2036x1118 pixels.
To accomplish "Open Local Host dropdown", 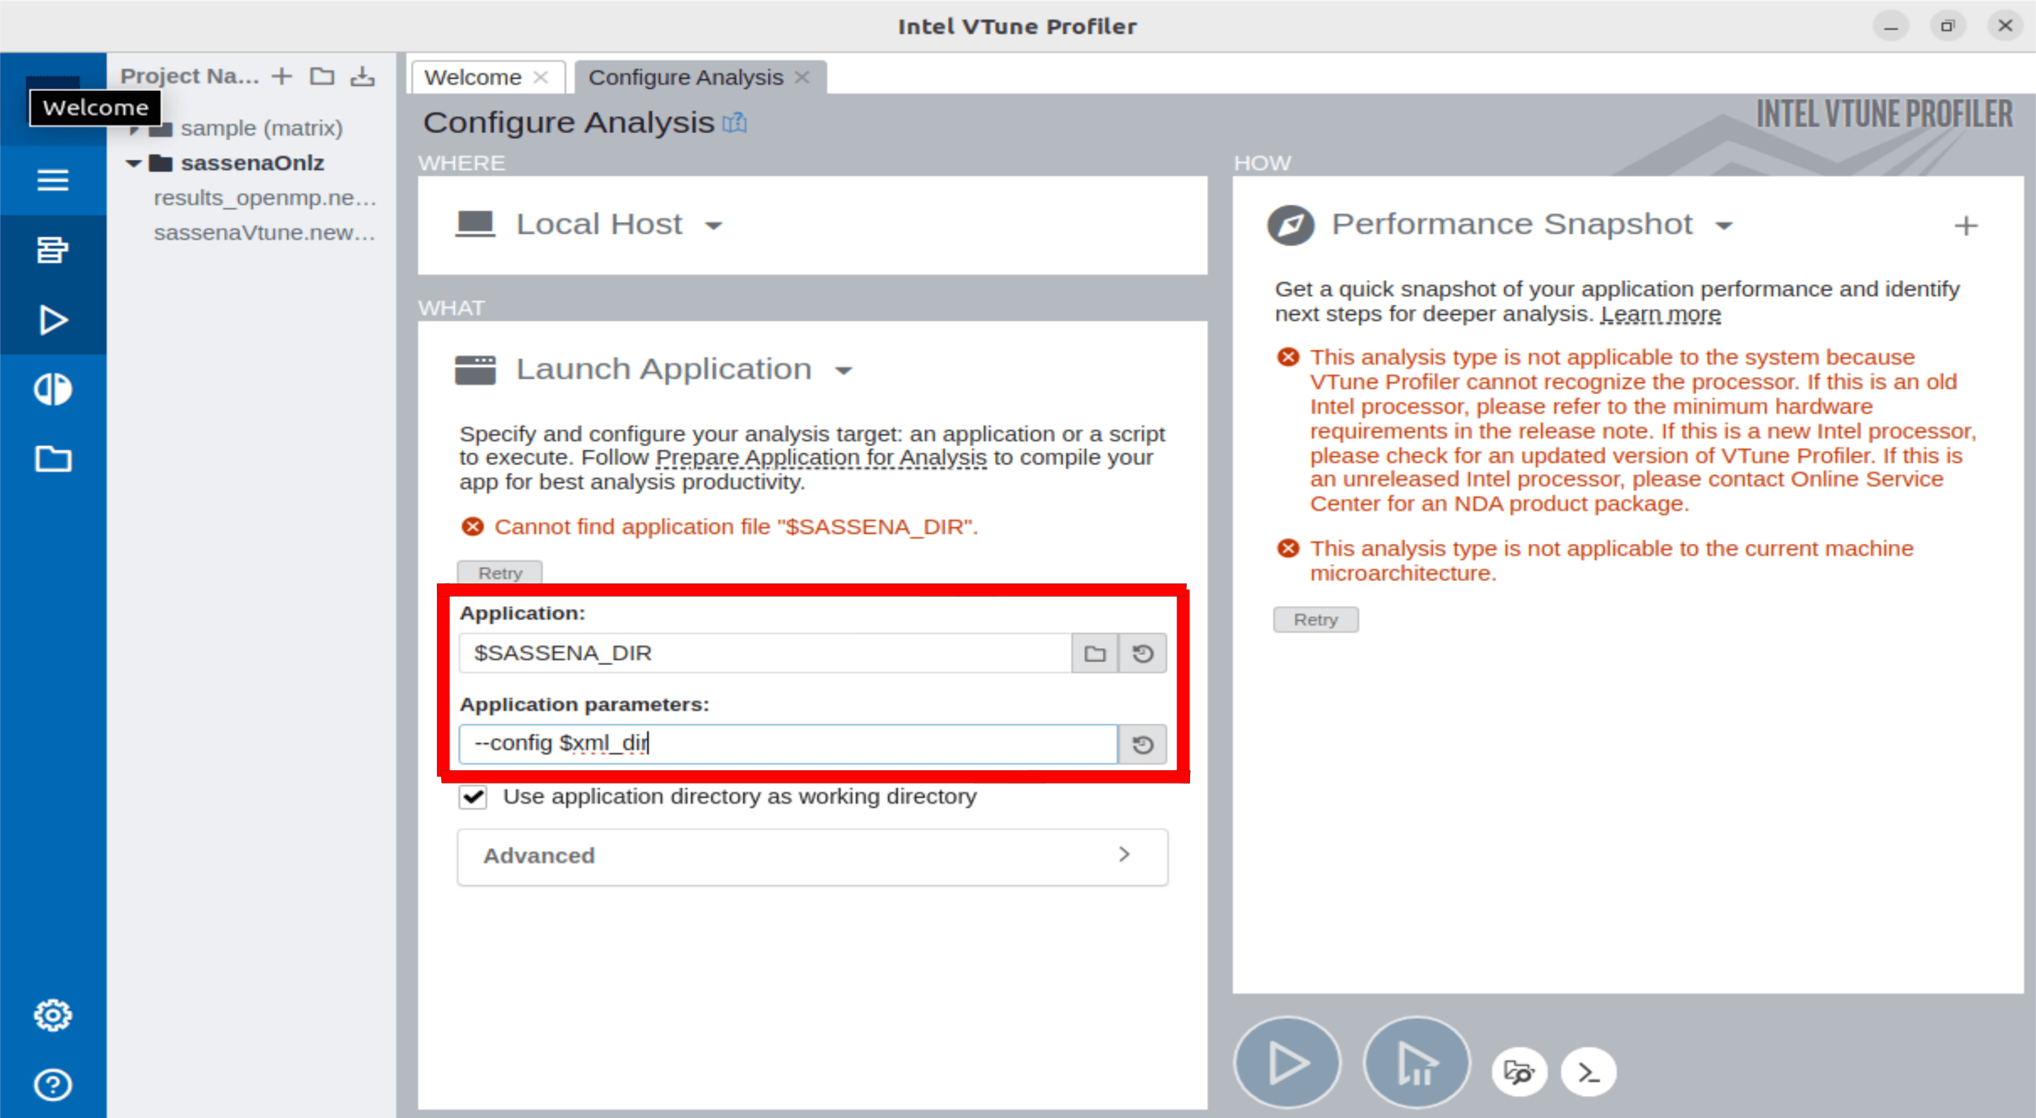I will coord(714,226).
